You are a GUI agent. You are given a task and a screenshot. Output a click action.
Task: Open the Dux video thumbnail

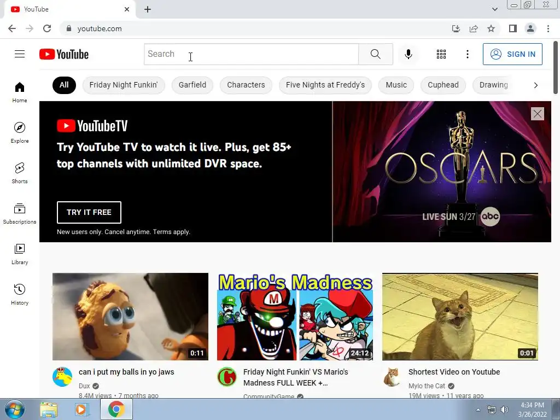point(130,317)
